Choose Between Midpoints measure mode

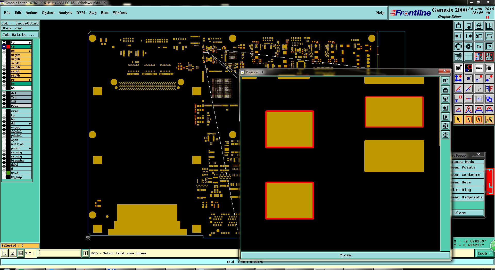pyautogui.click(x=468, y=197)
